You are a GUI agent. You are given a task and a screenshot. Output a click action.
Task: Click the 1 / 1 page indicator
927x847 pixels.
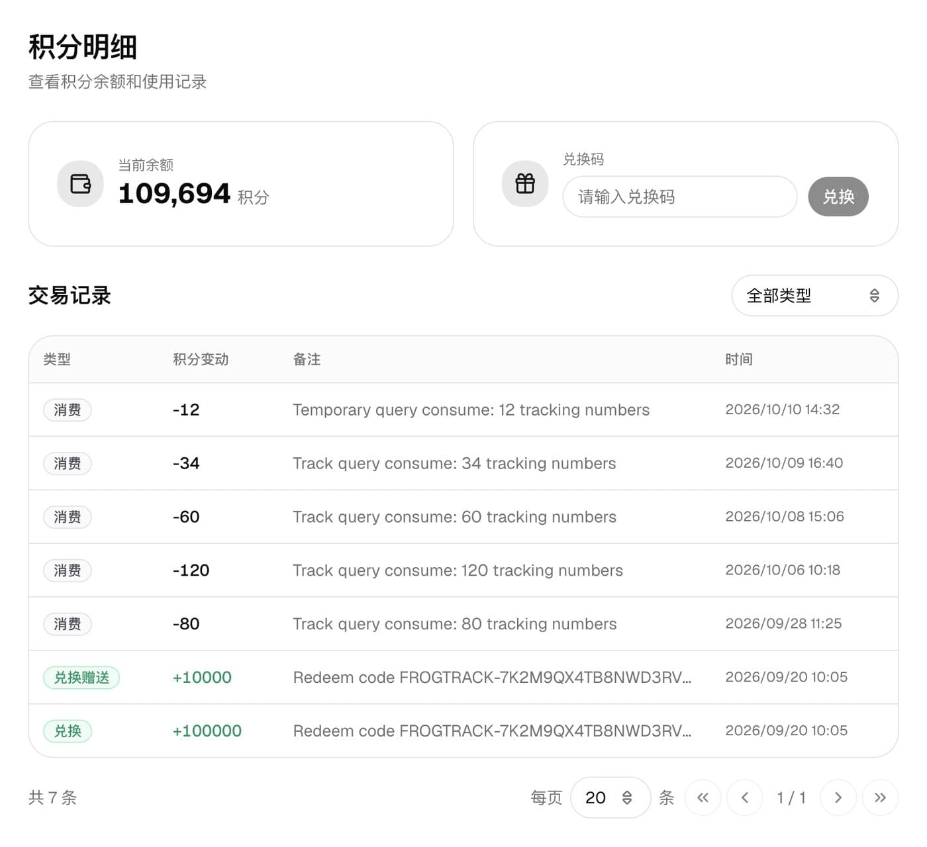pyautogui.click(x=791, y=797)
